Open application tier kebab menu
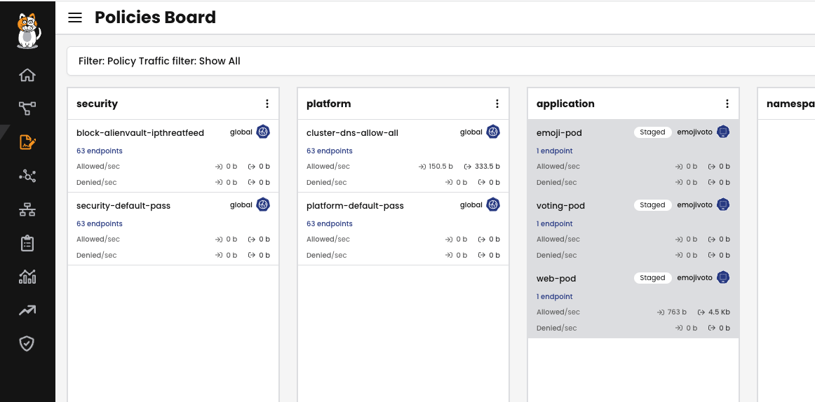815x402 pixels. (x=727, y=104)
